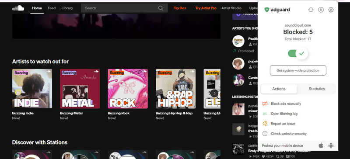Open AdGuard settings gear icon
This screenshot has width=350, height=159.
click(331, 10)
